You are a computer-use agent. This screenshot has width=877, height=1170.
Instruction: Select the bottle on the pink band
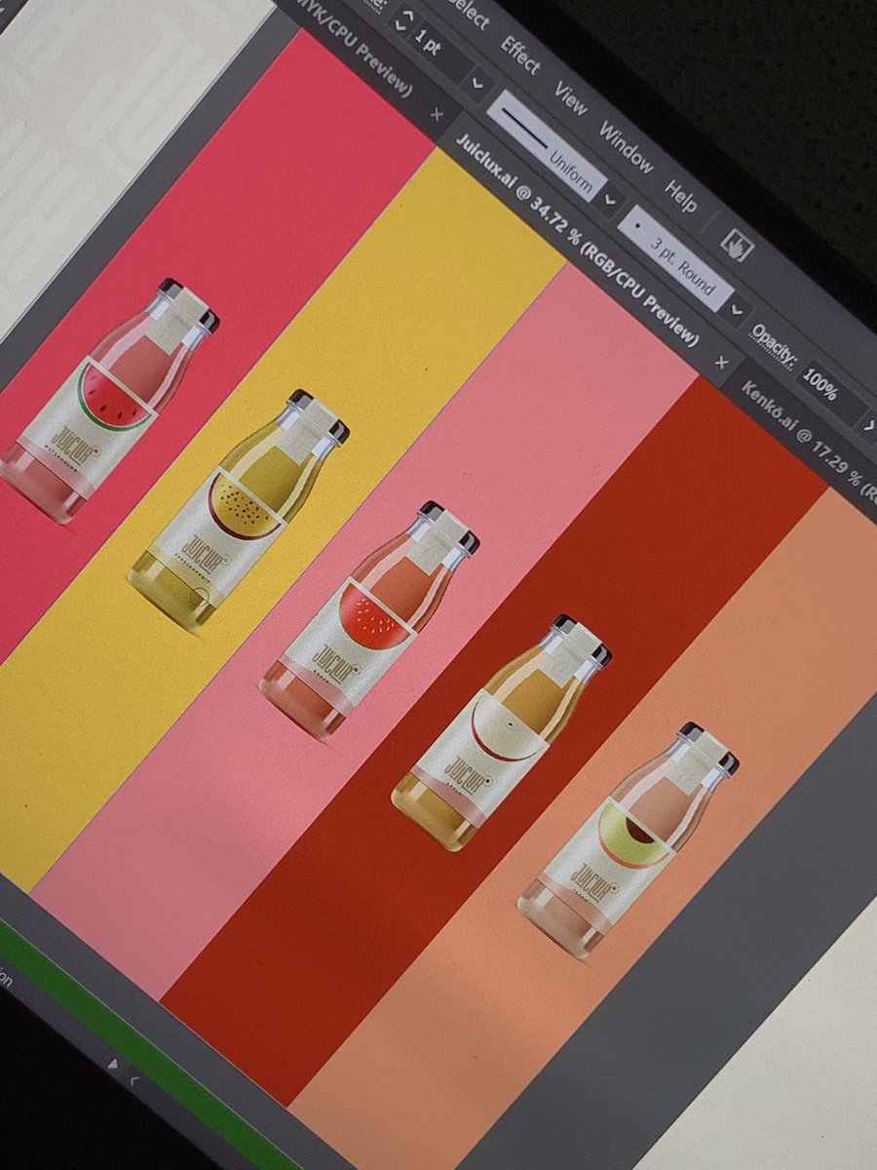click(368, 621)
